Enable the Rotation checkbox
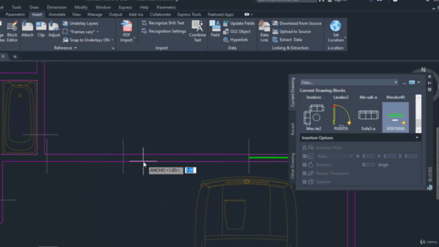 [305, 165]
